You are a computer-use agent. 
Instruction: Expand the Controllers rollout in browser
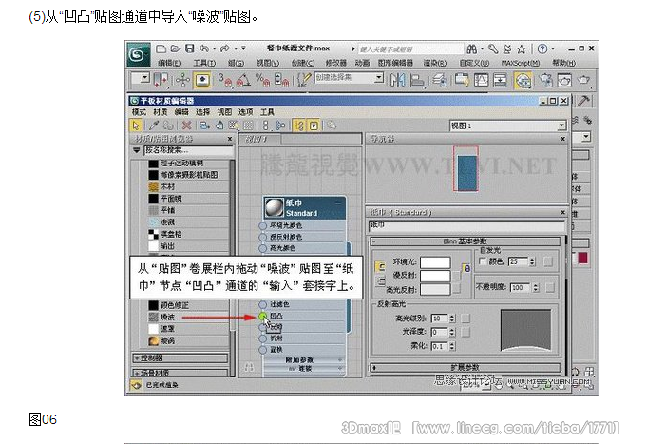coord(181,358)
